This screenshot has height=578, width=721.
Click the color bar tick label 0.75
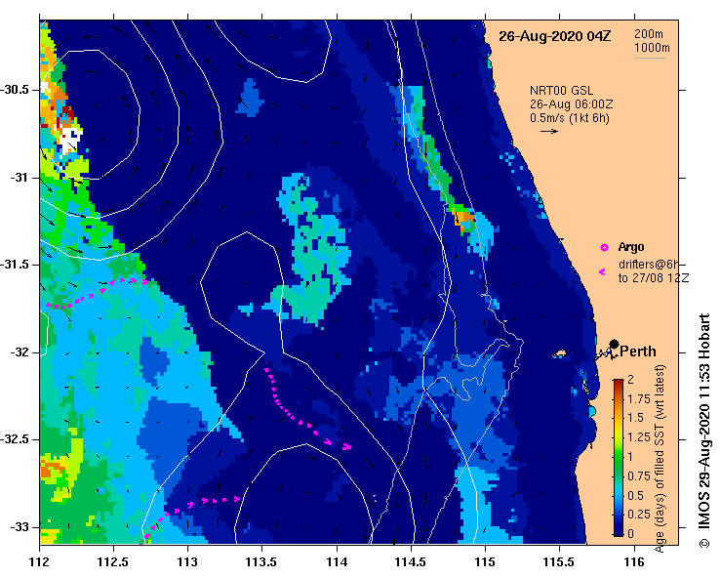tap(639, 476)
